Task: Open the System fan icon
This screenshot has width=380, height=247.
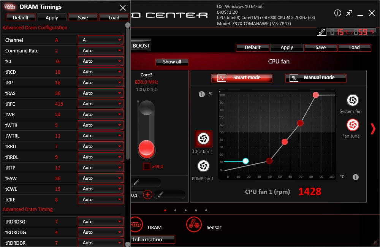Action: pyautogui.click(x=353, y=100)
